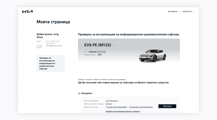The image size is (217, 120).
Task: Open the български language dropdown
Action: [174, 11]
